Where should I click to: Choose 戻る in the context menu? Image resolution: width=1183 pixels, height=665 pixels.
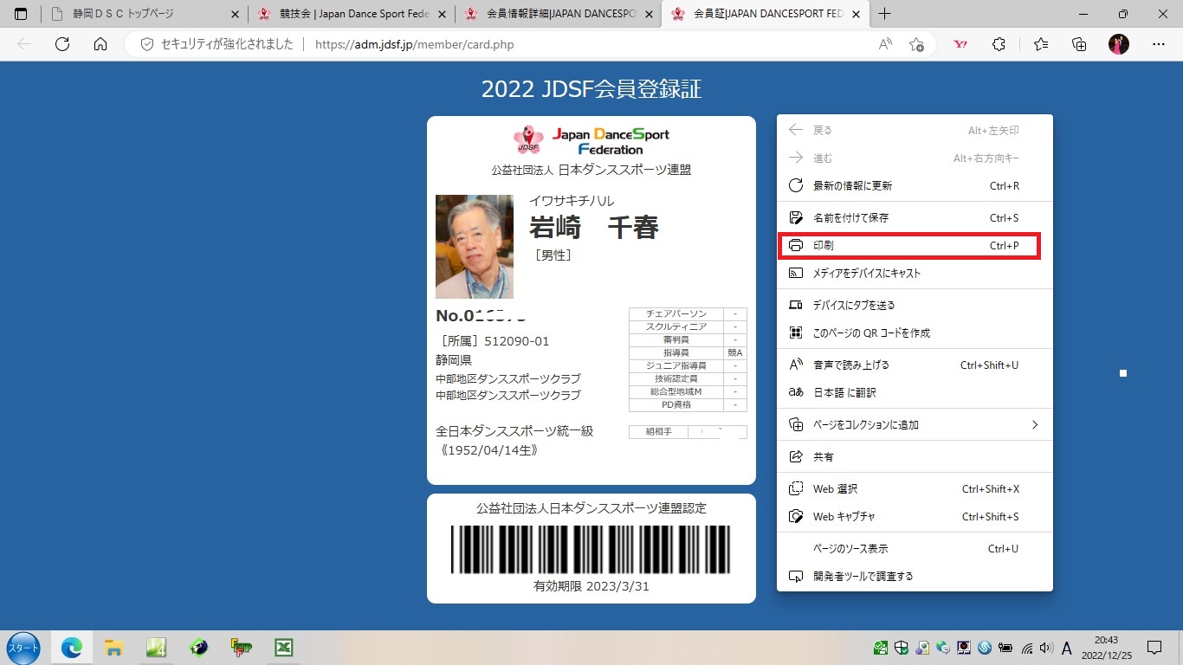coord(915,130)
